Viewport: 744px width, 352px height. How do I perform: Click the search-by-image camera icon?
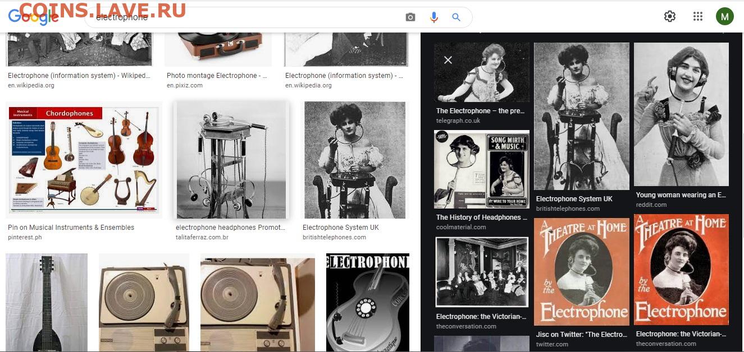click(410, 17)
